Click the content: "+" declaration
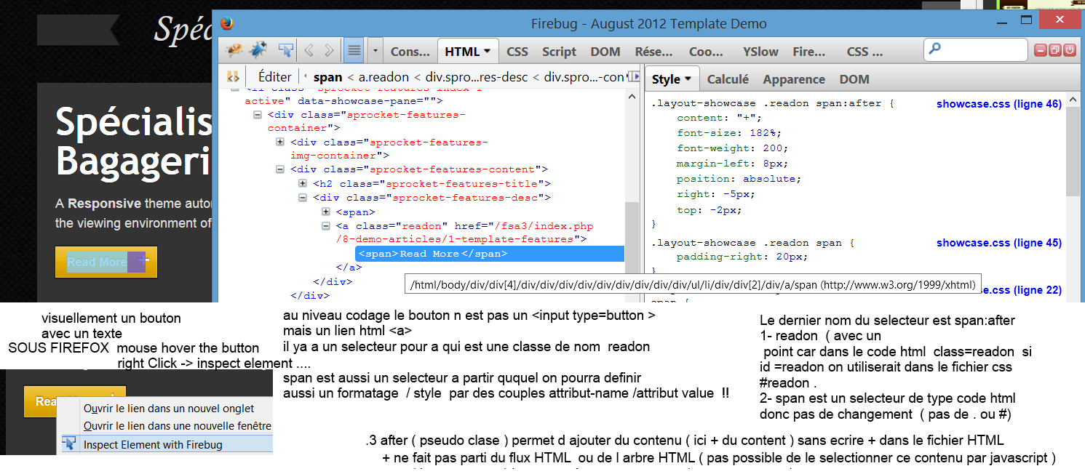Screen dimensions: 1085x474 point(719,118)
